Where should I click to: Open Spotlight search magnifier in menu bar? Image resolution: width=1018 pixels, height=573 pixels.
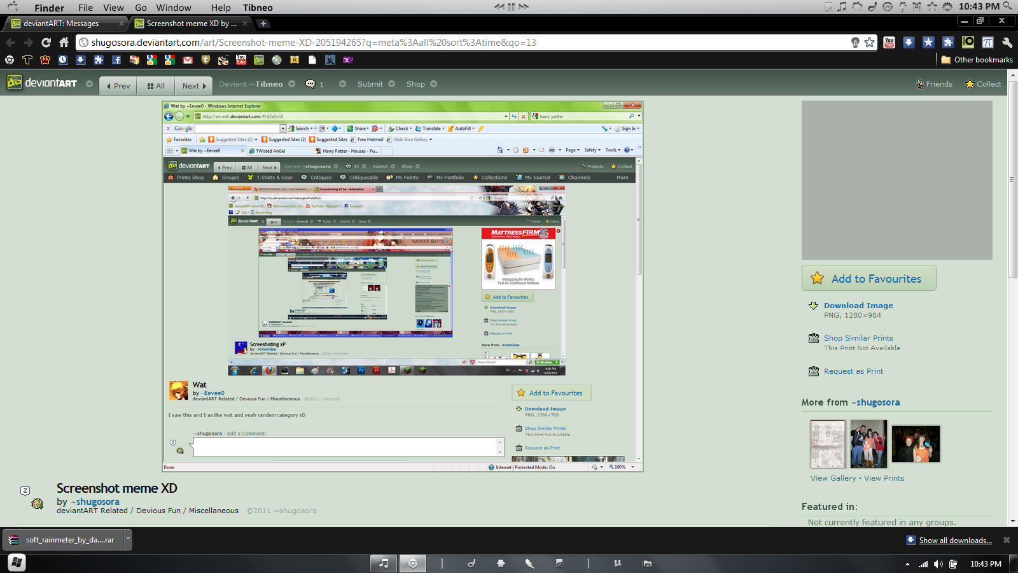point(1007,6)
